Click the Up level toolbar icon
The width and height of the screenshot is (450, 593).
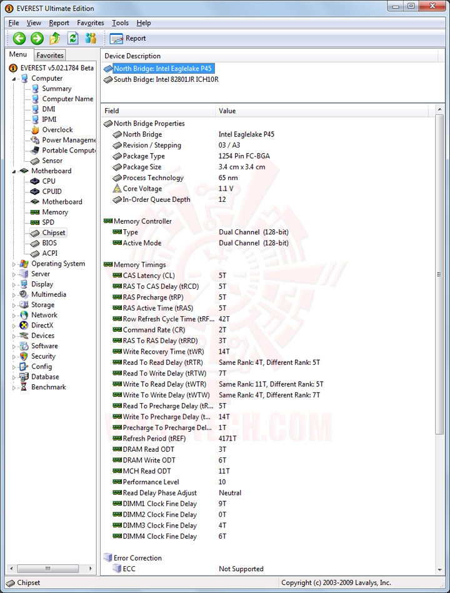[55, 38]
